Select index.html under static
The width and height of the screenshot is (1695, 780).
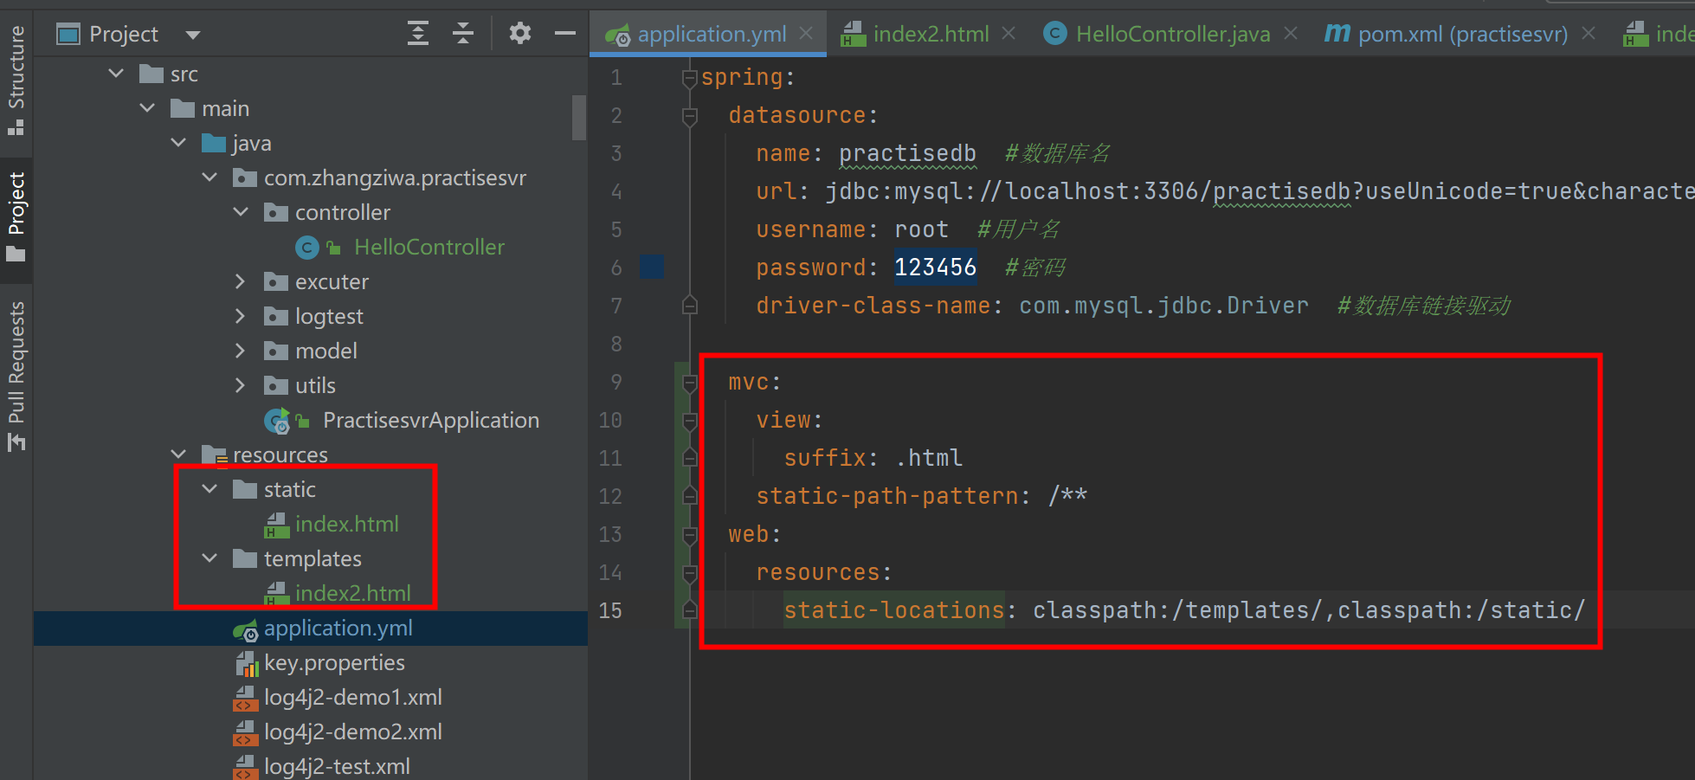pos(346,524)
